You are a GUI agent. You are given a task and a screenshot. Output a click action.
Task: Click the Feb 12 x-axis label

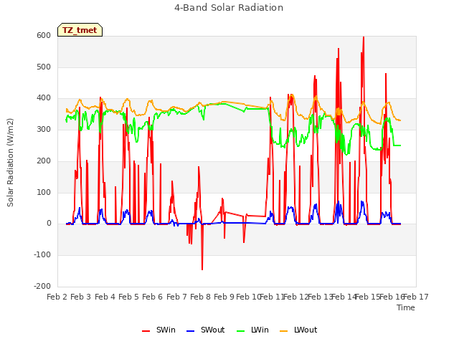click(295, 297)
